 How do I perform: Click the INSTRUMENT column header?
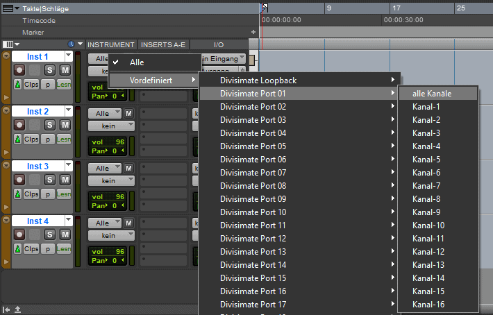(110, 44)
